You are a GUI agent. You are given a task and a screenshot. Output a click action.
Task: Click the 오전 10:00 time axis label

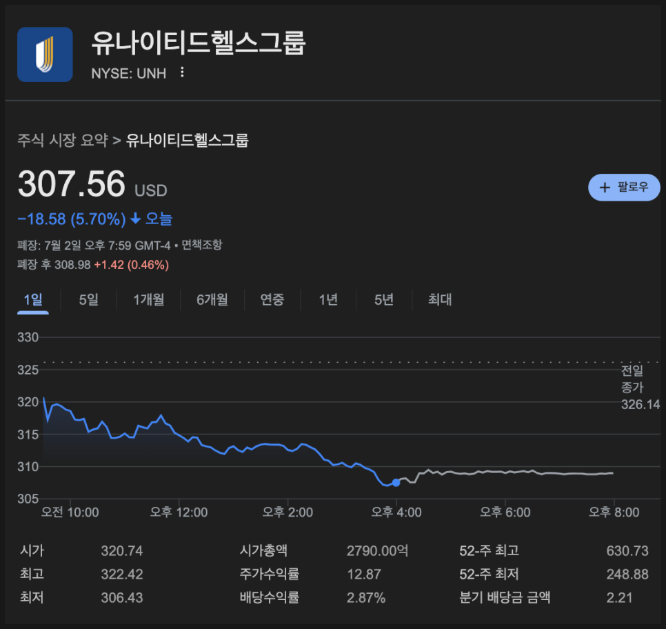click(70, 512)
